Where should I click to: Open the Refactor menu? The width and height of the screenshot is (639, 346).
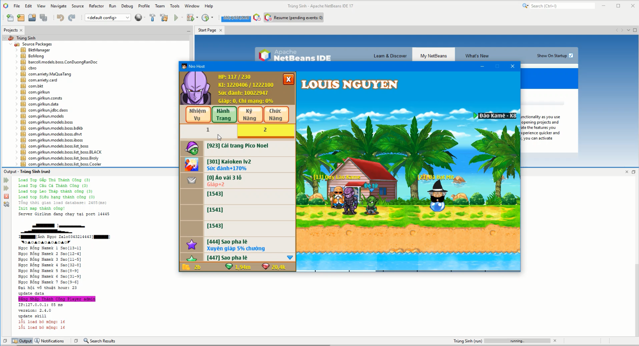coord(96,6)
